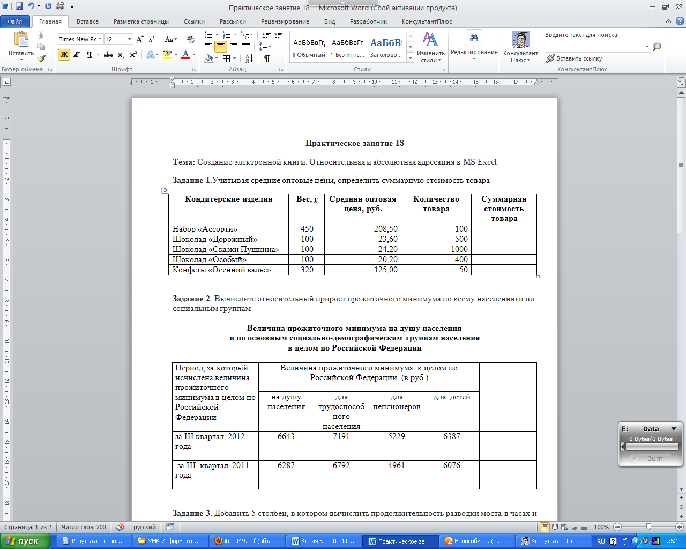This screenshot has height=549, width=686.
Task: Click the text effects glowing A icon
Action: 150,55
